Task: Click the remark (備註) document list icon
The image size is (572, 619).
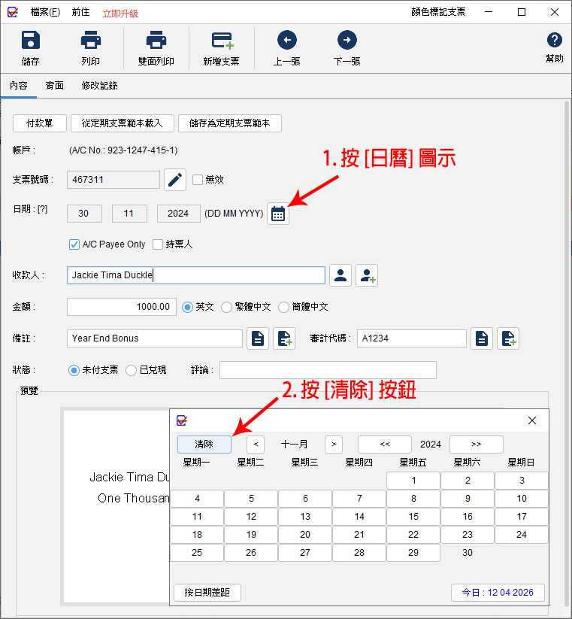Action: [258, 338]
